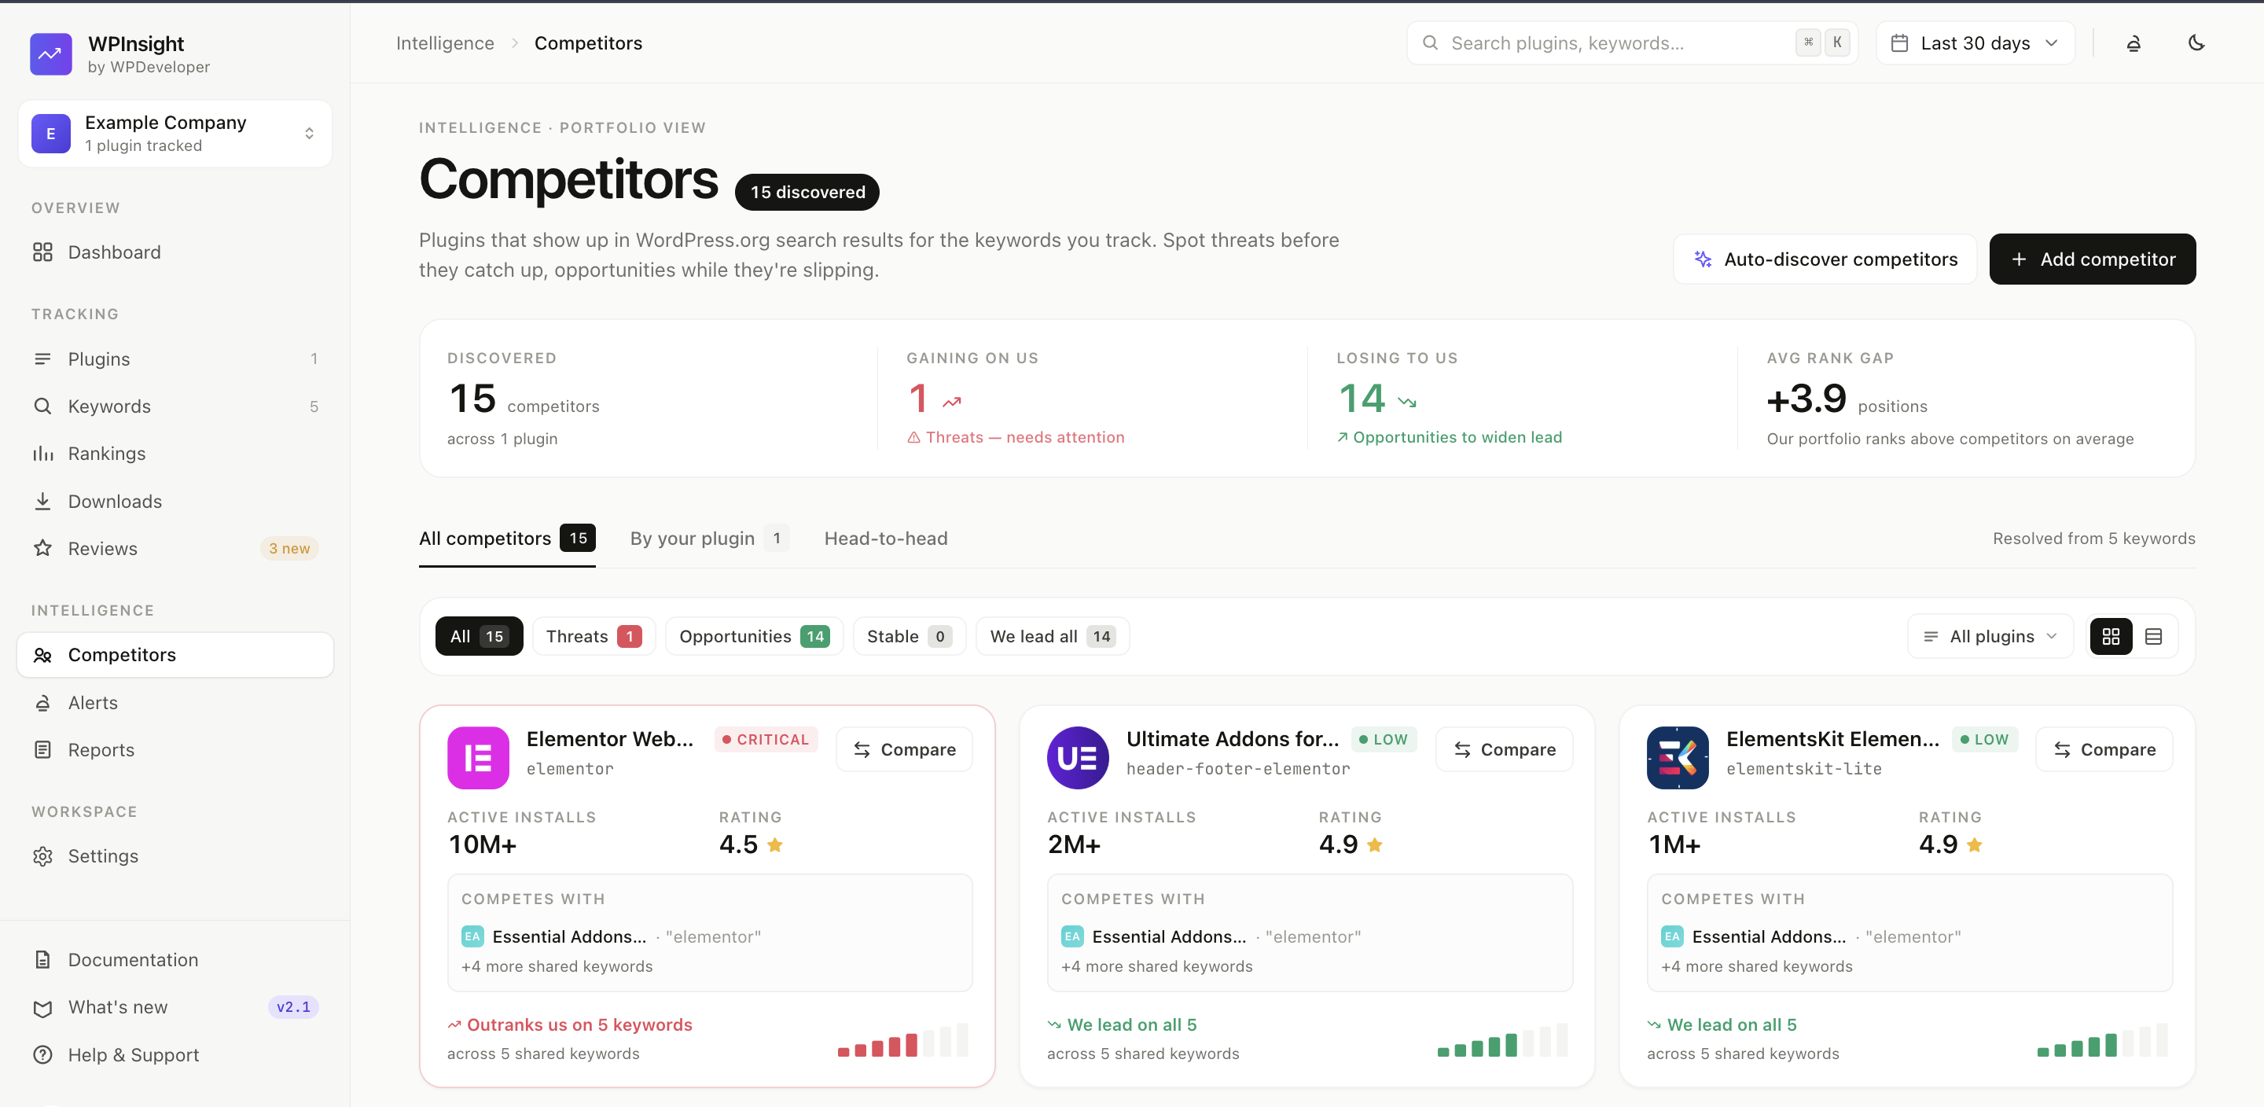Click the Ultimate Addons trend bar chart
The image size is (2264, 1107).
[x=1502, y=1039]
